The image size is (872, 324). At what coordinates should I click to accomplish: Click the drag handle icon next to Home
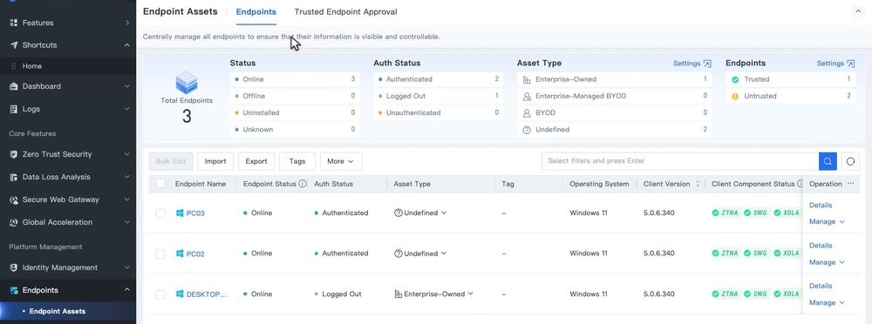click(13, 66)
